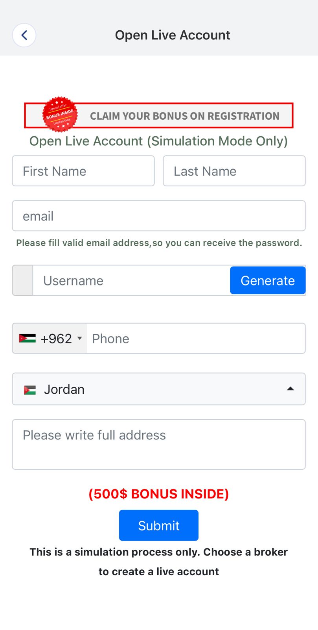Viewport: 318px width, 630px height.
Task: Click the Jordan flag beside +962
Action: coord(28,338)
